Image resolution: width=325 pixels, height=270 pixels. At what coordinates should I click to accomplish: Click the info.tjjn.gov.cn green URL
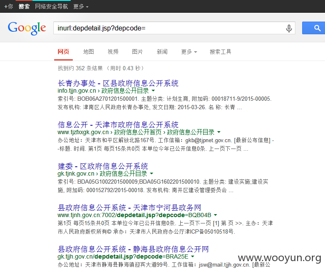(77, 91)
